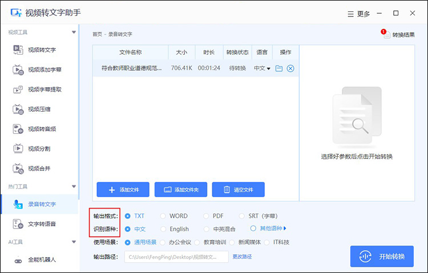The width and height of the screenshot is (428, 273).
Task: Go to 首页 in the breadcrumb
Action: tap(97, 34)
